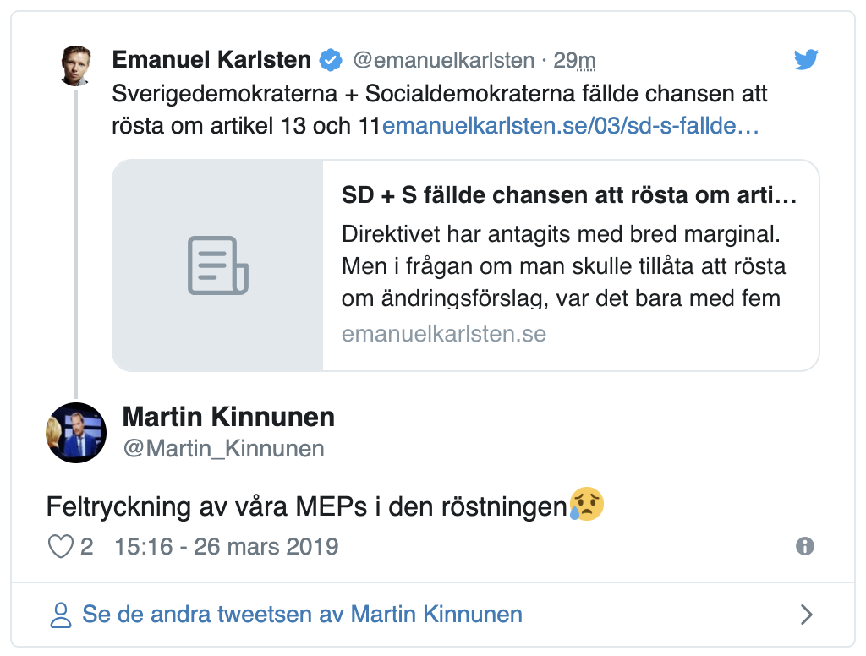Click the person icon beside 'Se de andra tweetsen'
The height and width of the screenshot is (656, 866).
click(61, 615)
